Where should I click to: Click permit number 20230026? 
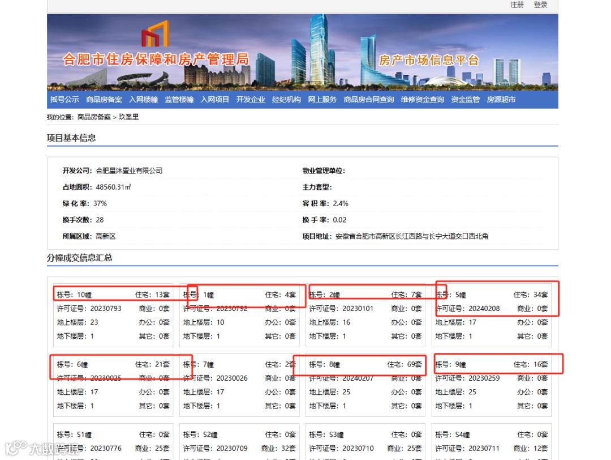[232, 378]
